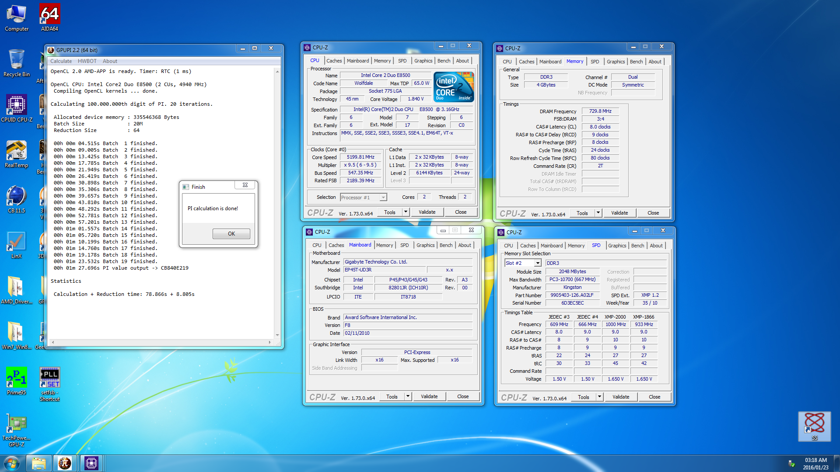Screen dimensions: 840x472
Task: Click OK in the Finish dialog
Action: click(231, 234)
